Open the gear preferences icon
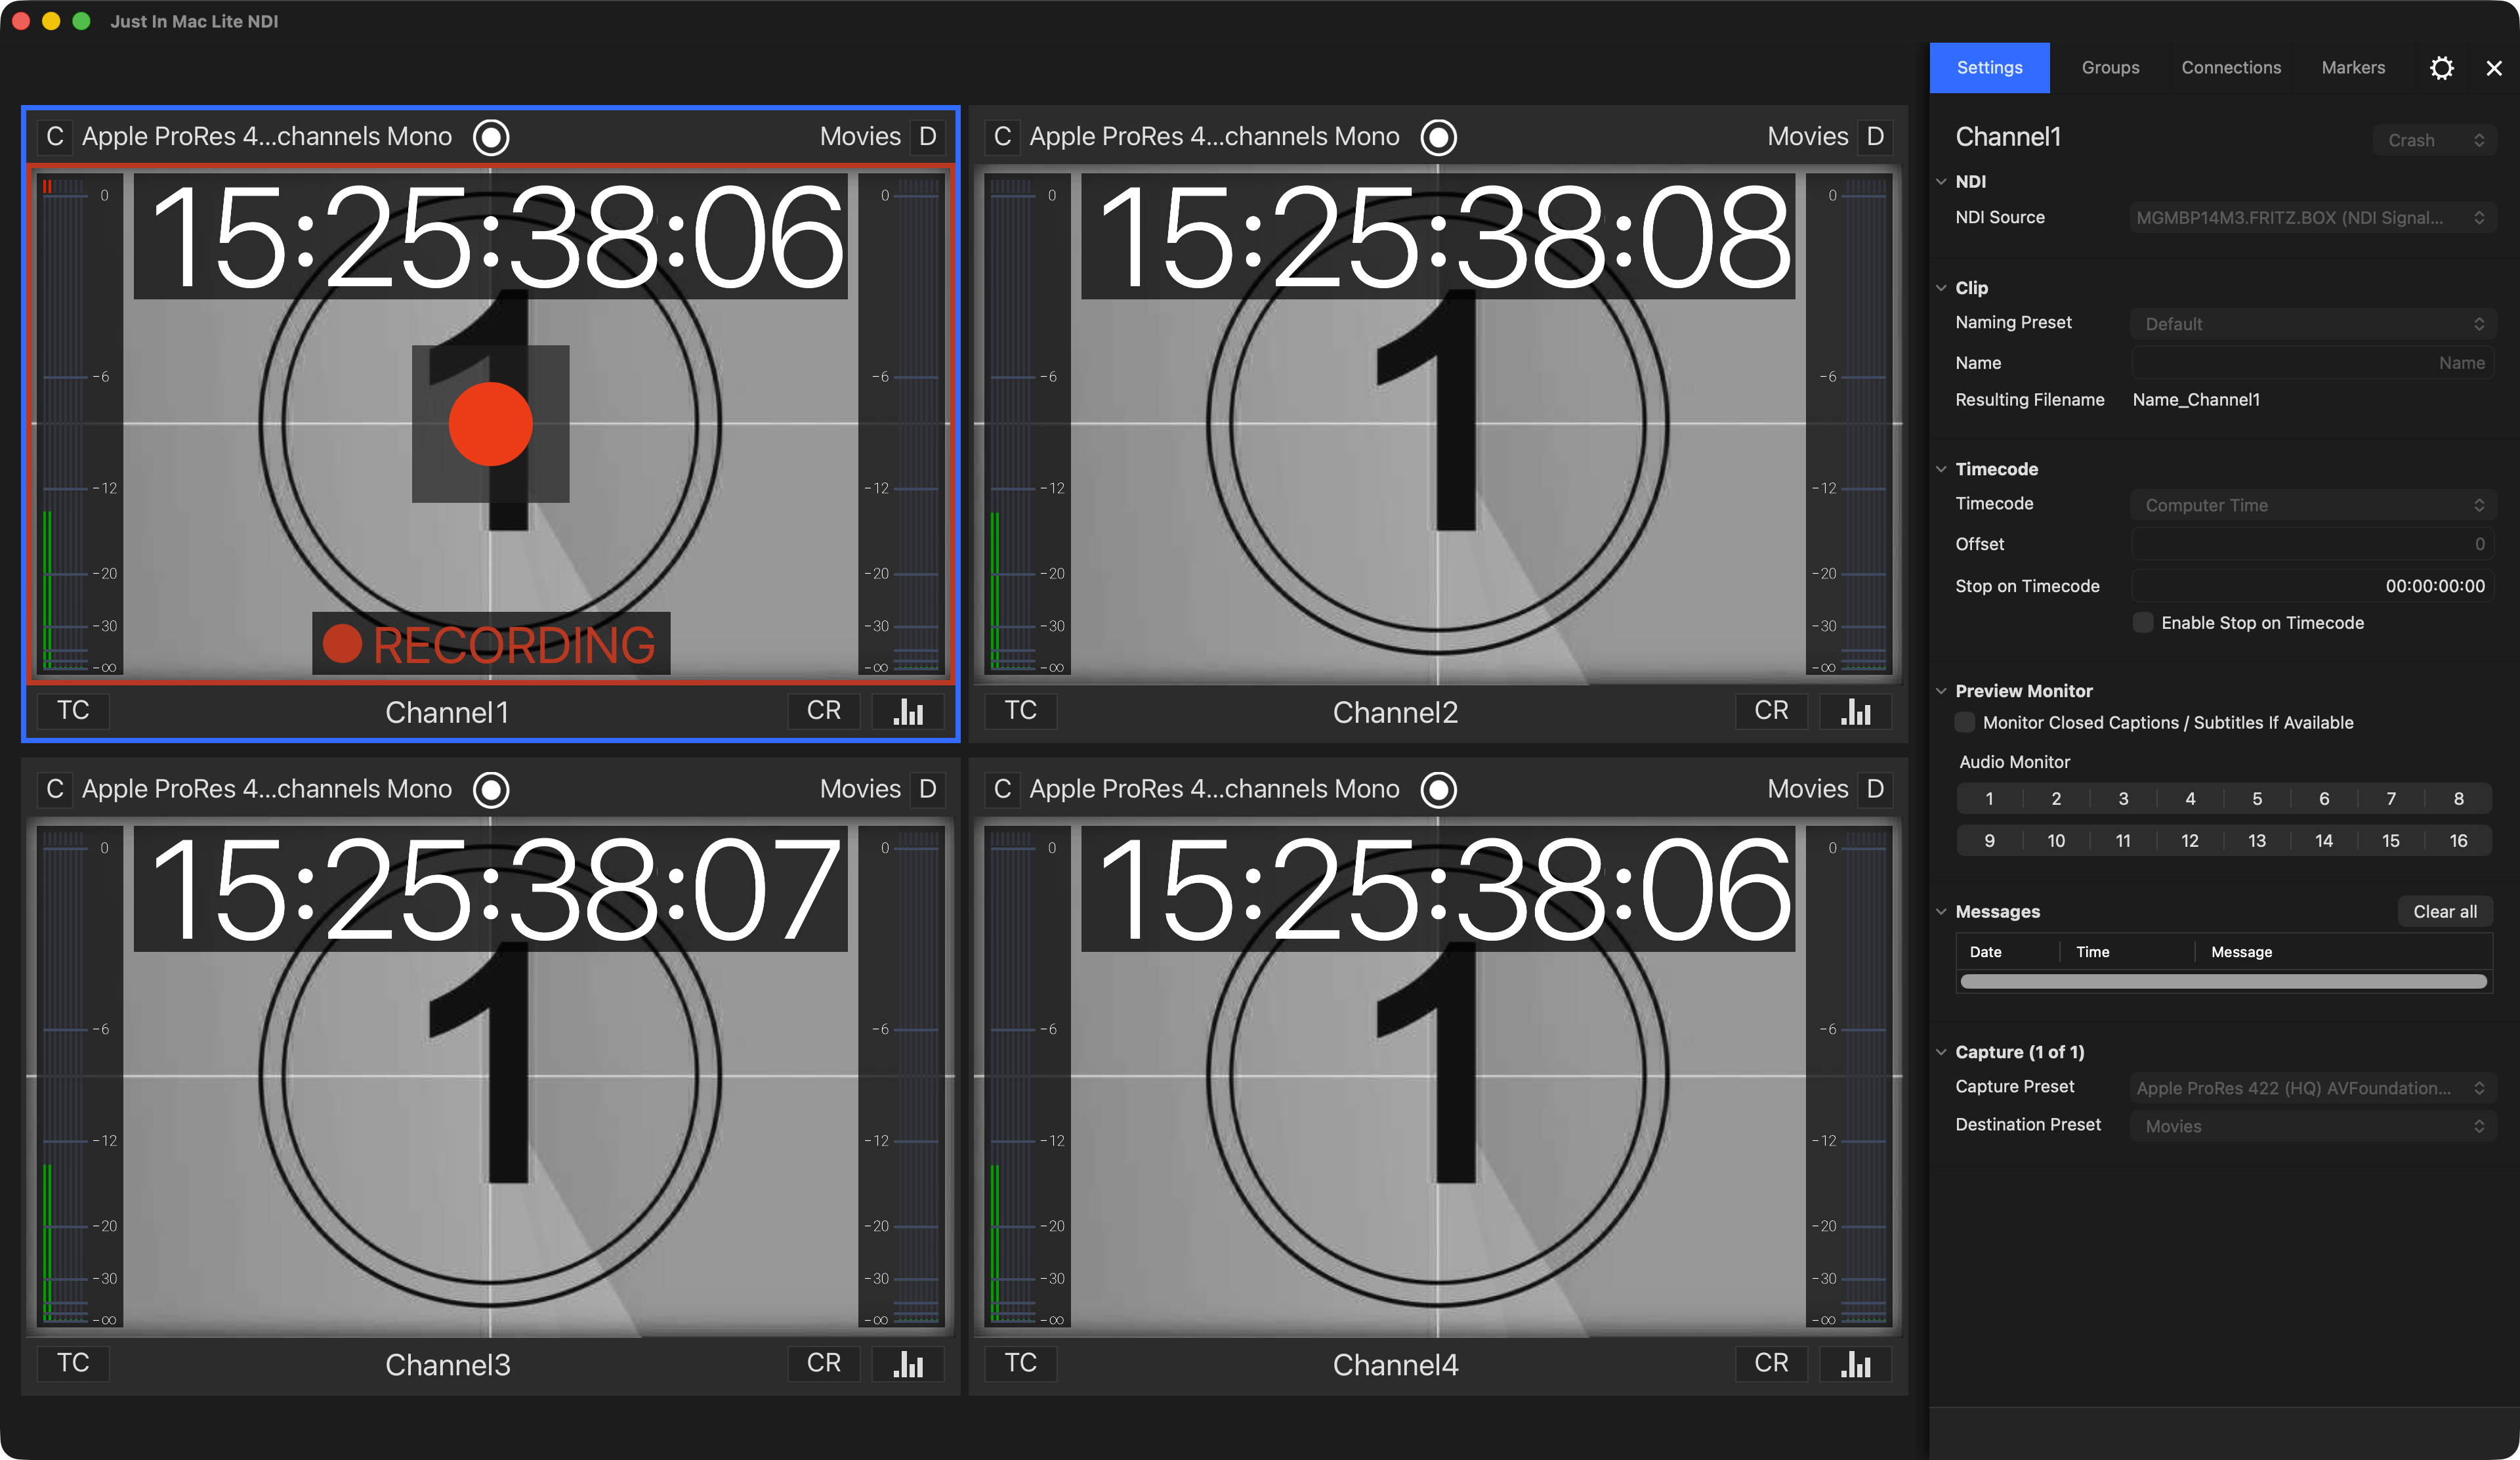2520x1460 pixels. (x=2442, y=68)
